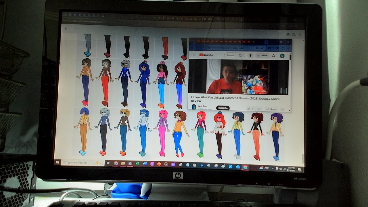Open more options in the photo viewer toolbar
This screenshot has width=368, height=207.
tap(300, 34)
